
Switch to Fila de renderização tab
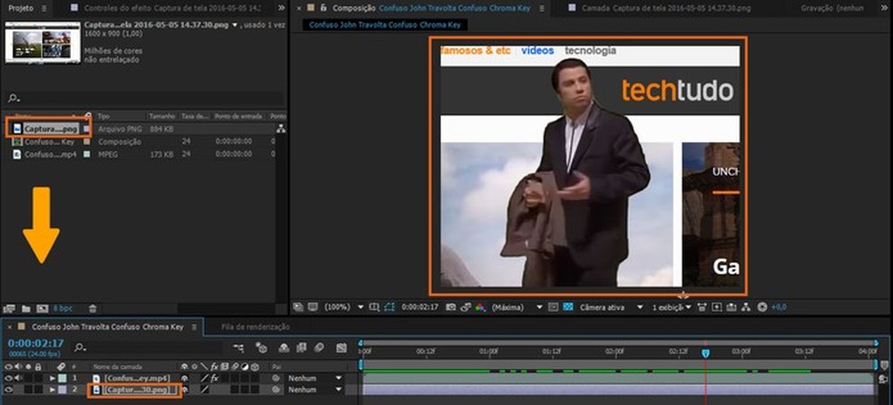(x=255, y=326)
